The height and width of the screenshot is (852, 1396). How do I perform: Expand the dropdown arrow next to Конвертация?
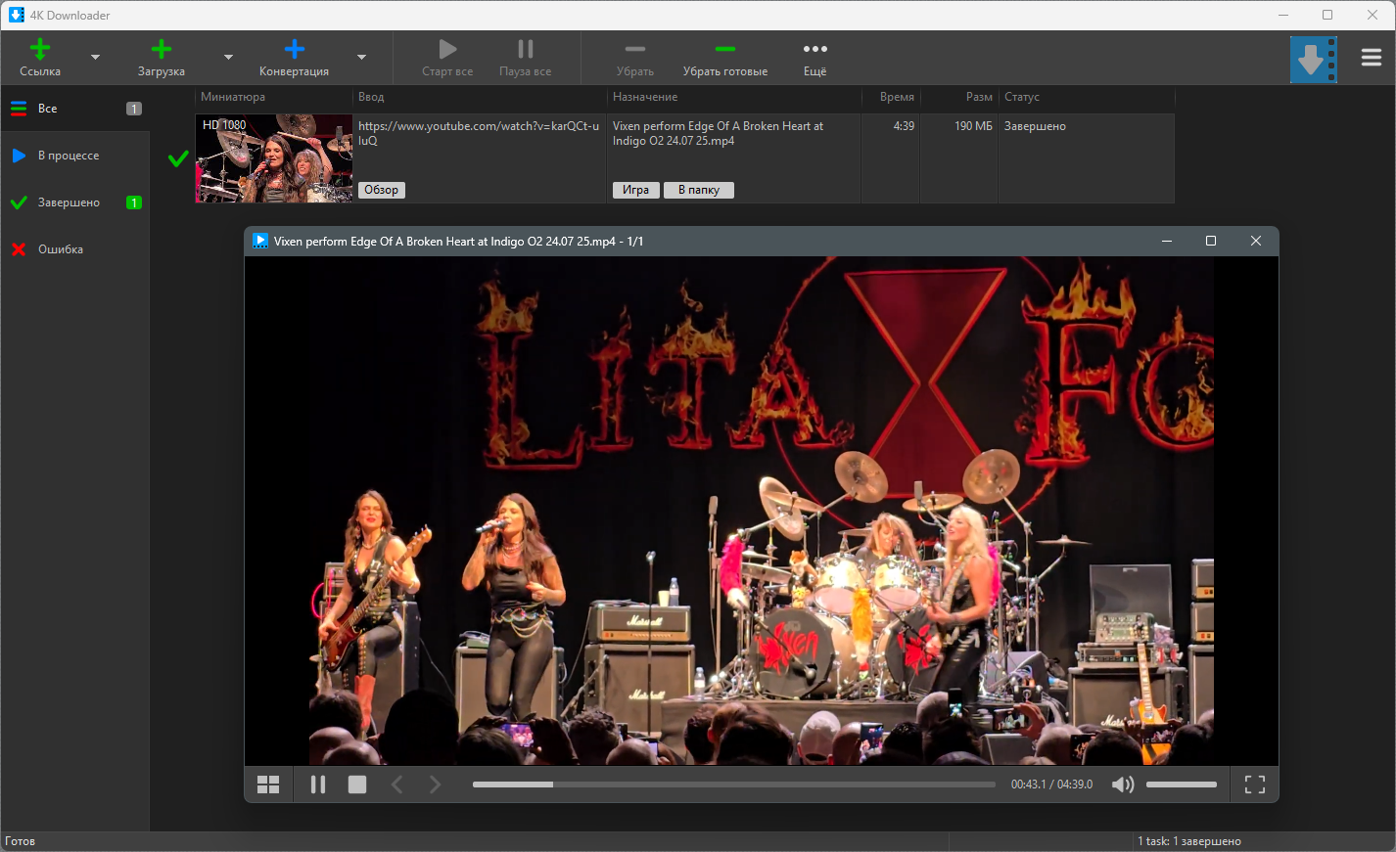(361, 58)
